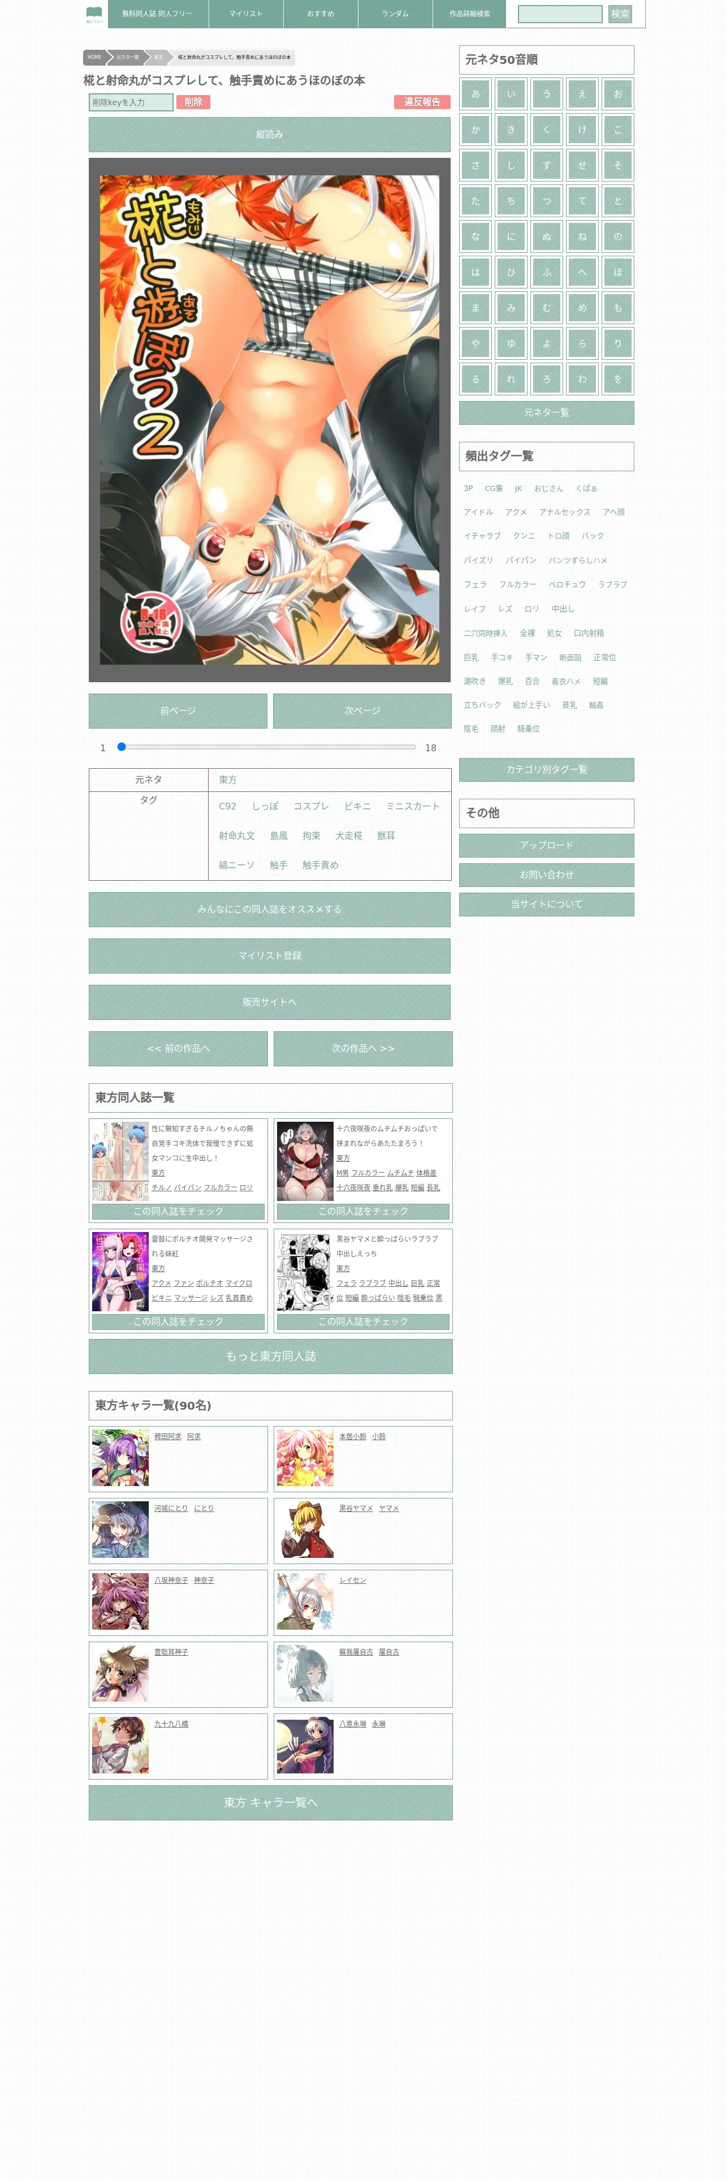Viewport: 726px width, 2179px height.
Task: Open 八坂神奈子 character thumbnail
Action: (120, 1601)
